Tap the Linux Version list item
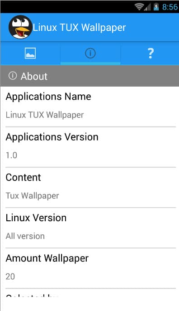 [x=90, y=228]
